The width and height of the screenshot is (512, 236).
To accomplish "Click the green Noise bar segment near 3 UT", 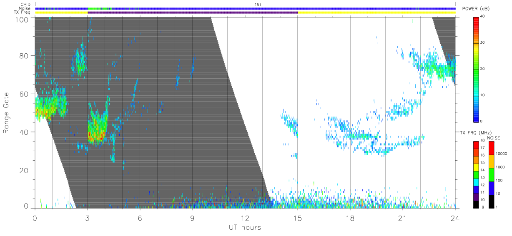I will pyautogui.click(x=99, y=8).
